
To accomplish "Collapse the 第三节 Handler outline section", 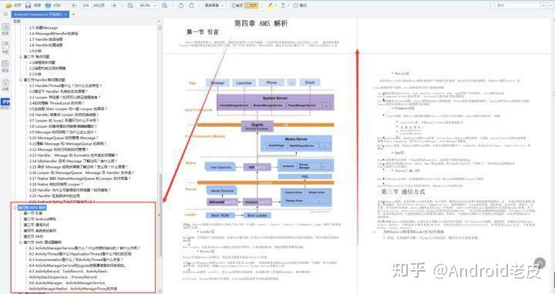I will 21,80.
